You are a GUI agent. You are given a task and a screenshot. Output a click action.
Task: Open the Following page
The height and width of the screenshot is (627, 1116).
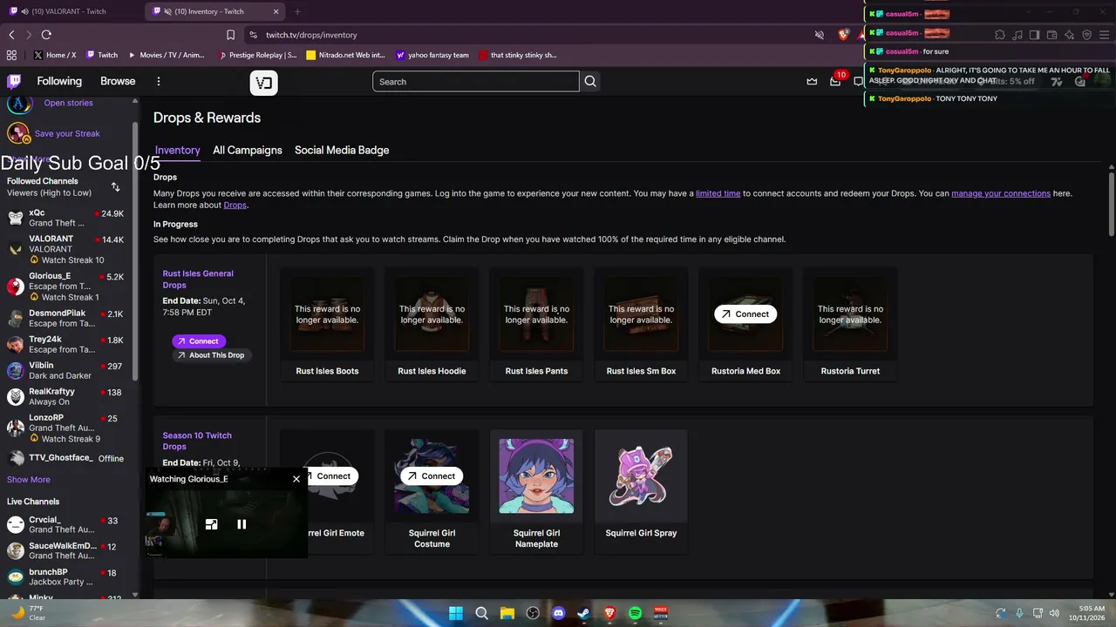[59, 81]
